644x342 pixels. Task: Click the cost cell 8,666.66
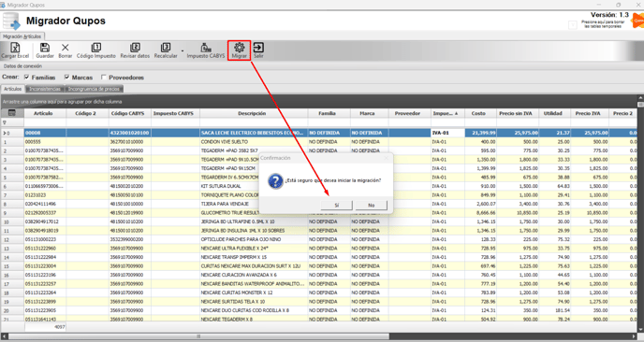point(480,213)
